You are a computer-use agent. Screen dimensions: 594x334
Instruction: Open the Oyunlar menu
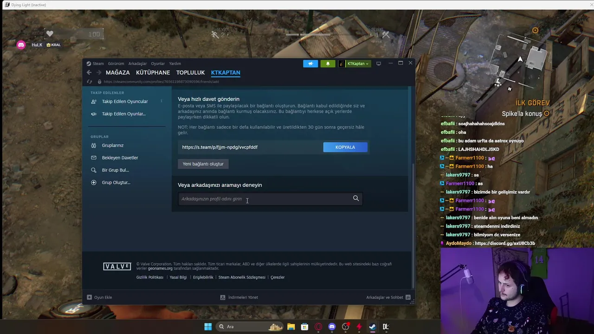(158, 64)
